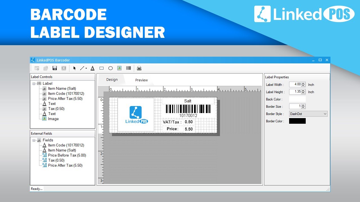The width and height of the screenshot is (360, 202).
Task: Open the Border Color black swatch
Action: [297, 121]
